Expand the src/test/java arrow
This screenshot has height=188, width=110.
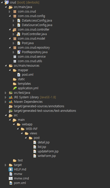click(5, 93)
